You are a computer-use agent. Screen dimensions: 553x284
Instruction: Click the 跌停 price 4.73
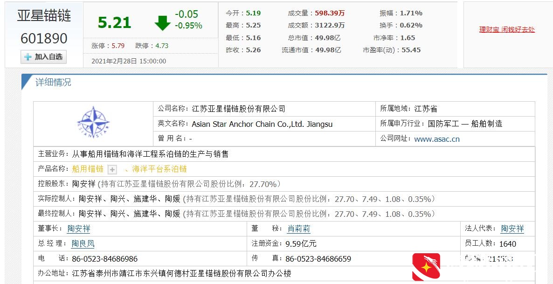pyautogui.click(x=162, y=46)
